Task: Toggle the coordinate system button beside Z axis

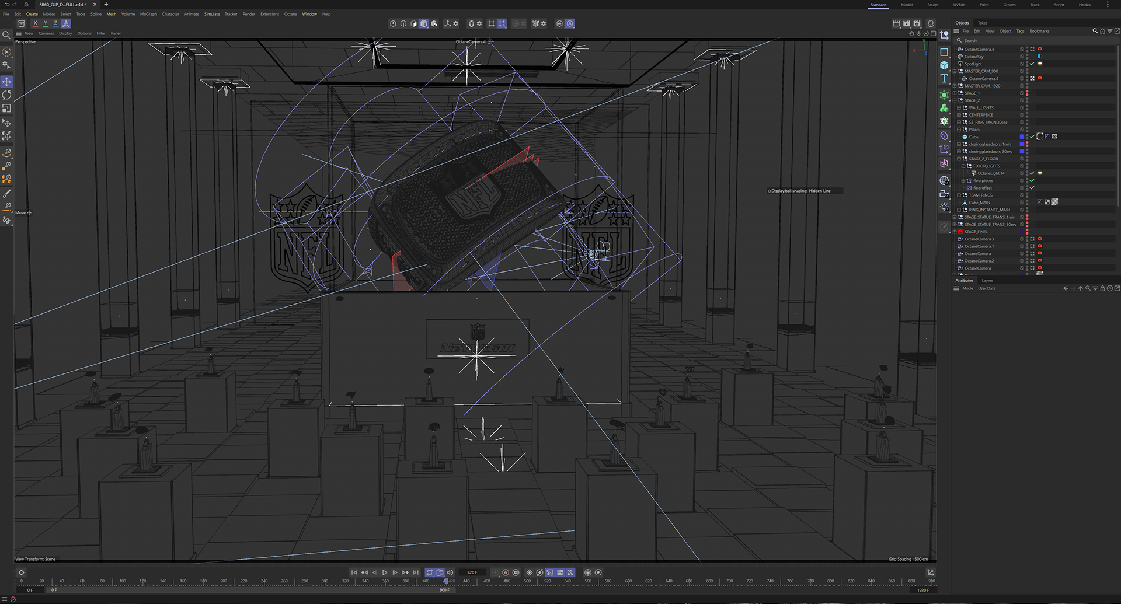Action: pos(66,23)
